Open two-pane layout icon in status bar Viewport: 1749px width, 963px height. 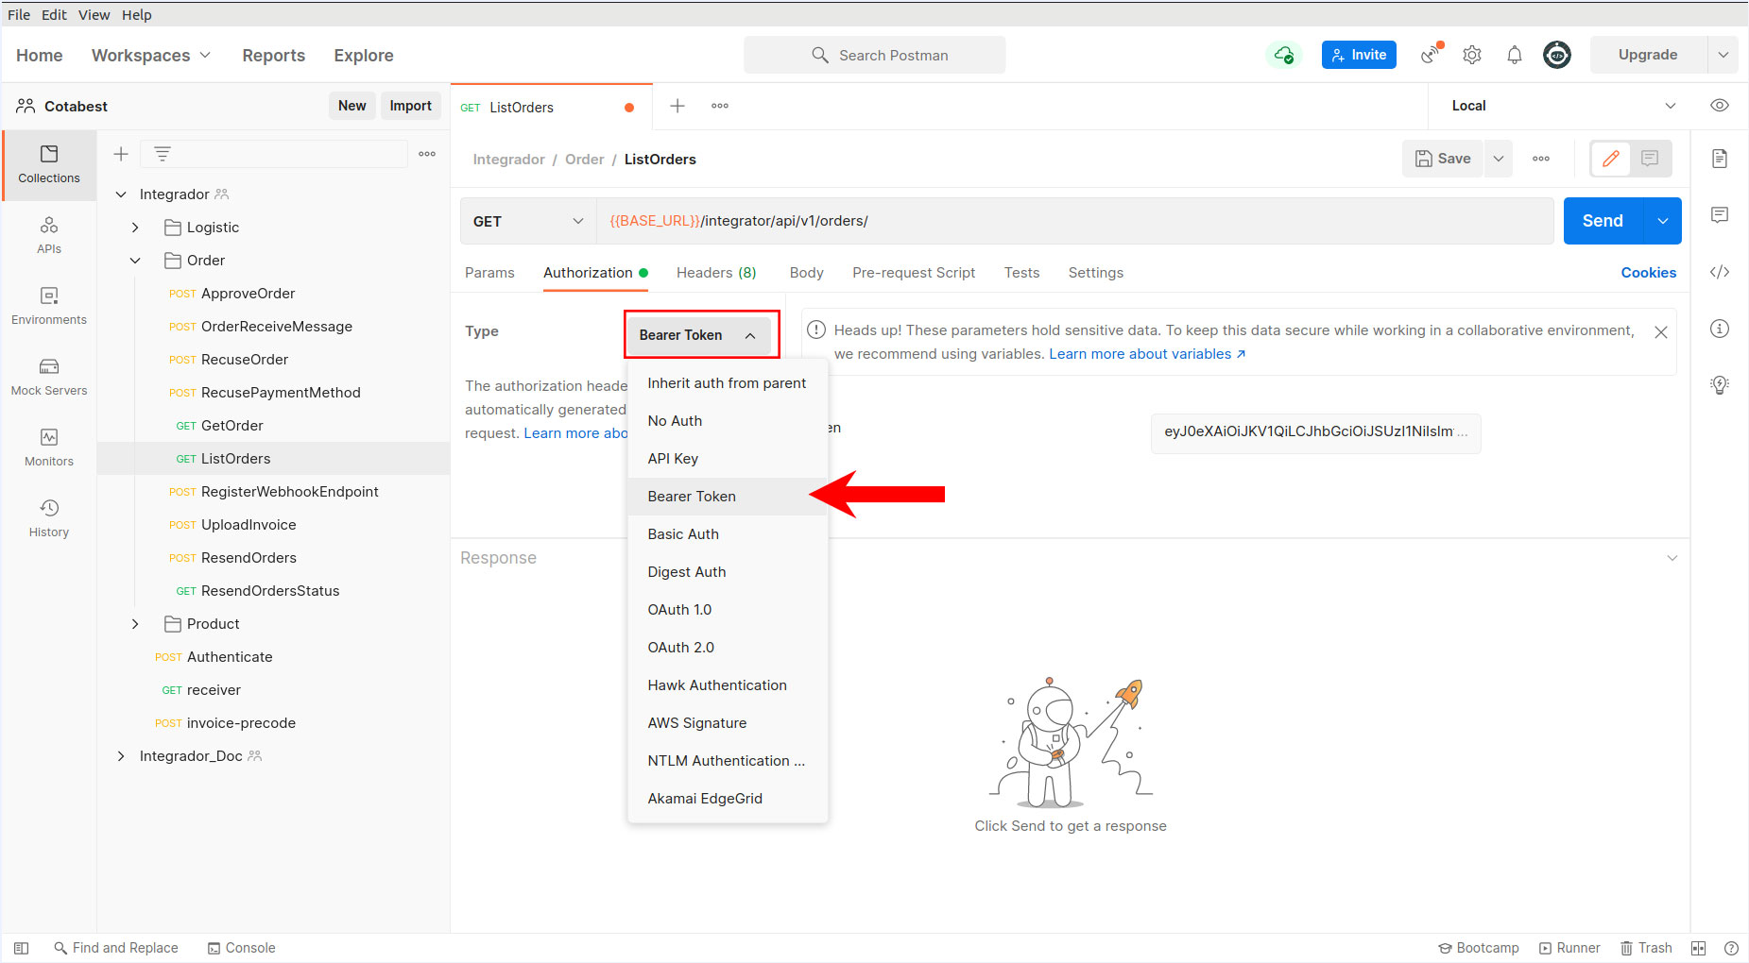click(1698, 948)
